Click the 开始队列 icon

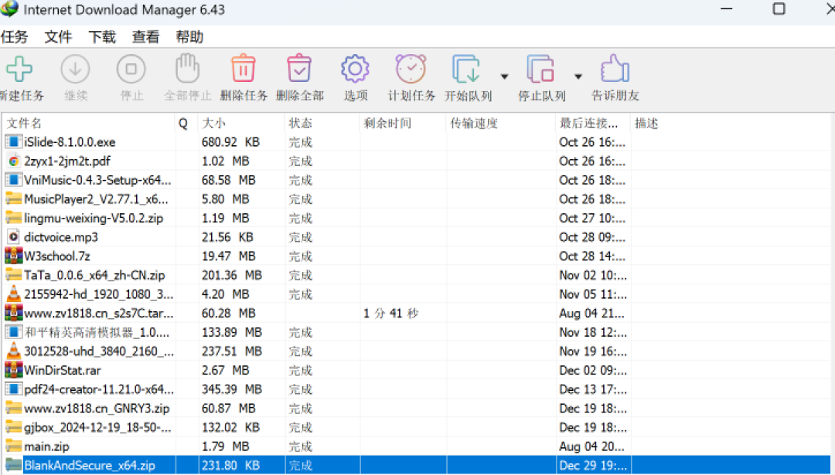(467, 69)
